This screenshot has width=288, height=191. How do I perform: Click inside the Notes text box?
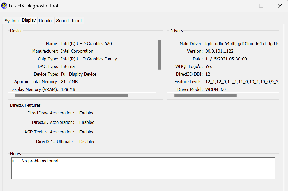point(143,168)
